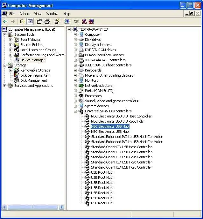Select the last USB Root Hub entry

pyautogui.click(x=101, y=203)
